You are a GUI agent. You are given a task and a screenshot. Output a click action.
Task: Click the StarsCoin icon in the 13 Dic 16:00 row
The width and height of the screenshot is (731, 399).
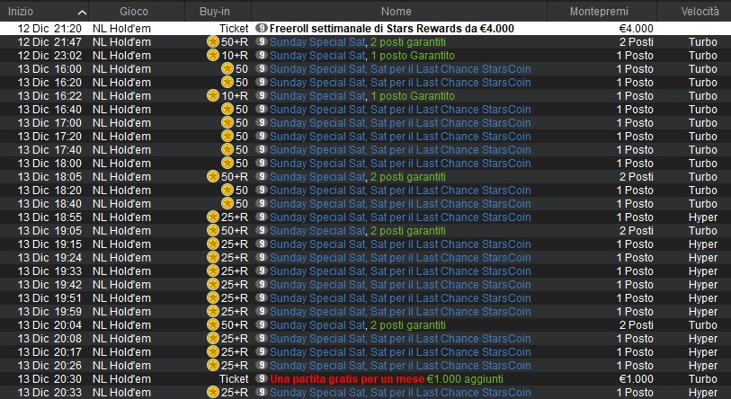227,69
